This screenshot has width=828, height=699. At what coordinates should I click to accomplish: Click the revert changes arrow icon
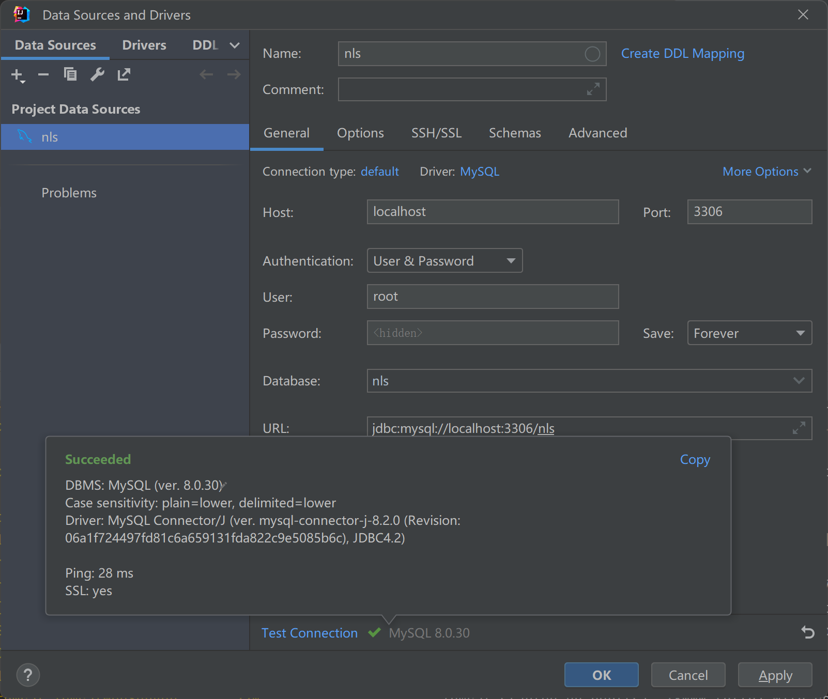808,632
